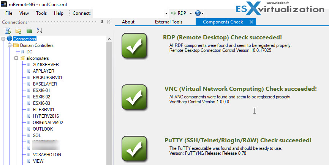Viewport: 329px width, 165px height.
Task: Open the RDP protocol dropdown arrow
Action: [x=191, y=13]
